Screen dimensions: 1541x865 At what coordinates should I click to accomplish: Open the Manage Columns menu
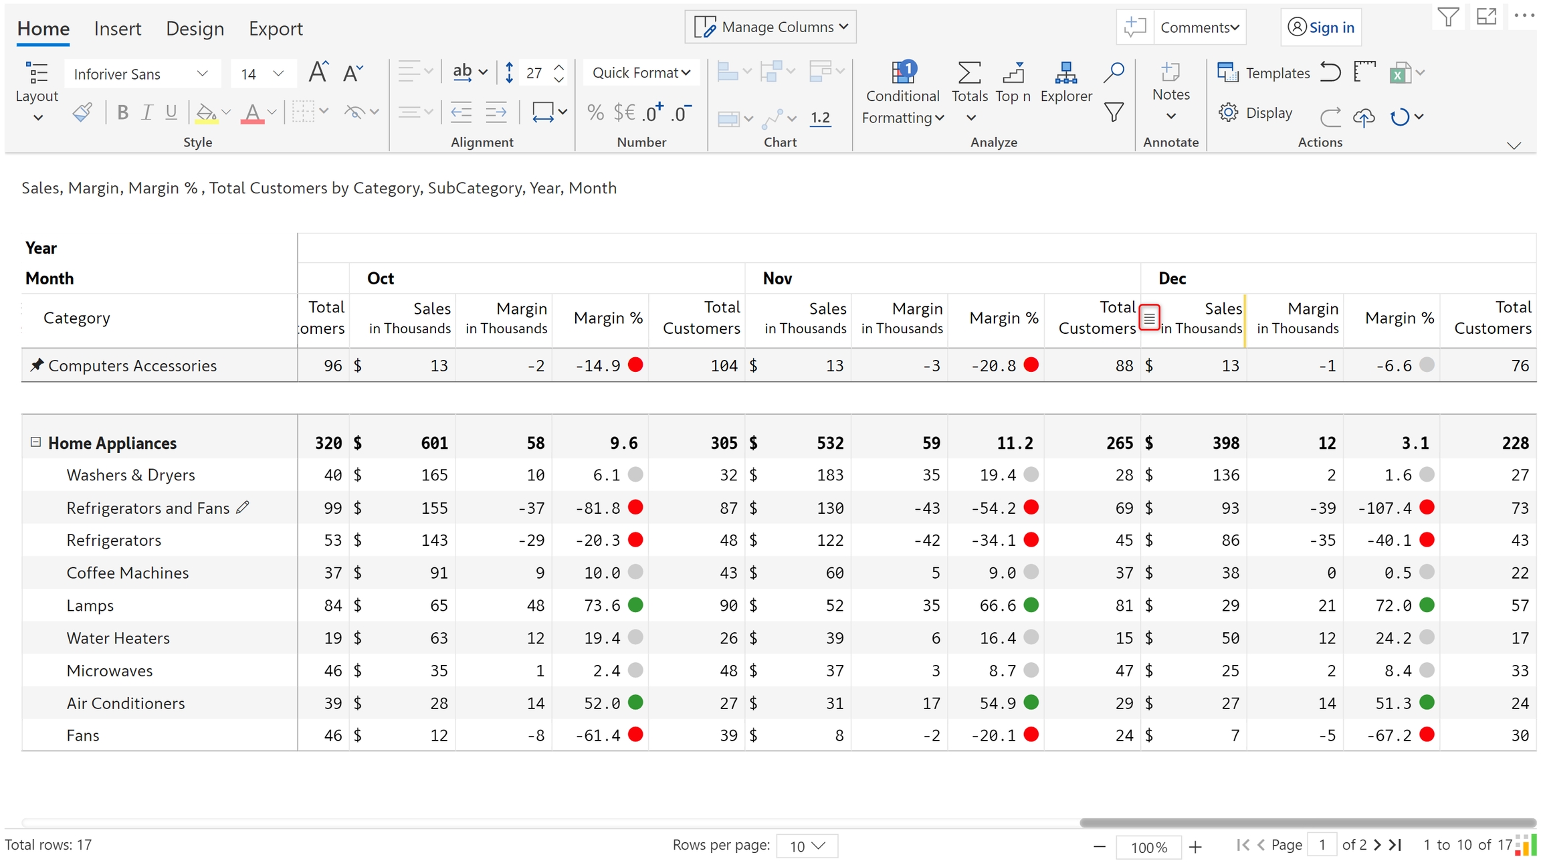coord(770,27)
